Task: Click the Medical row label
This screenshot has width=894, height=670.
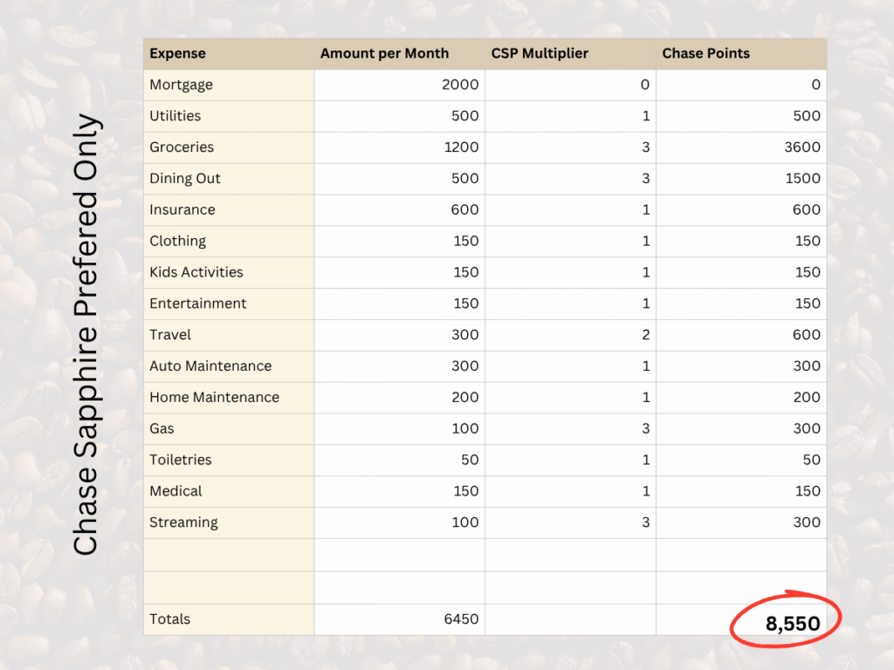Action: pyautogui.click(x=175, y=492)
